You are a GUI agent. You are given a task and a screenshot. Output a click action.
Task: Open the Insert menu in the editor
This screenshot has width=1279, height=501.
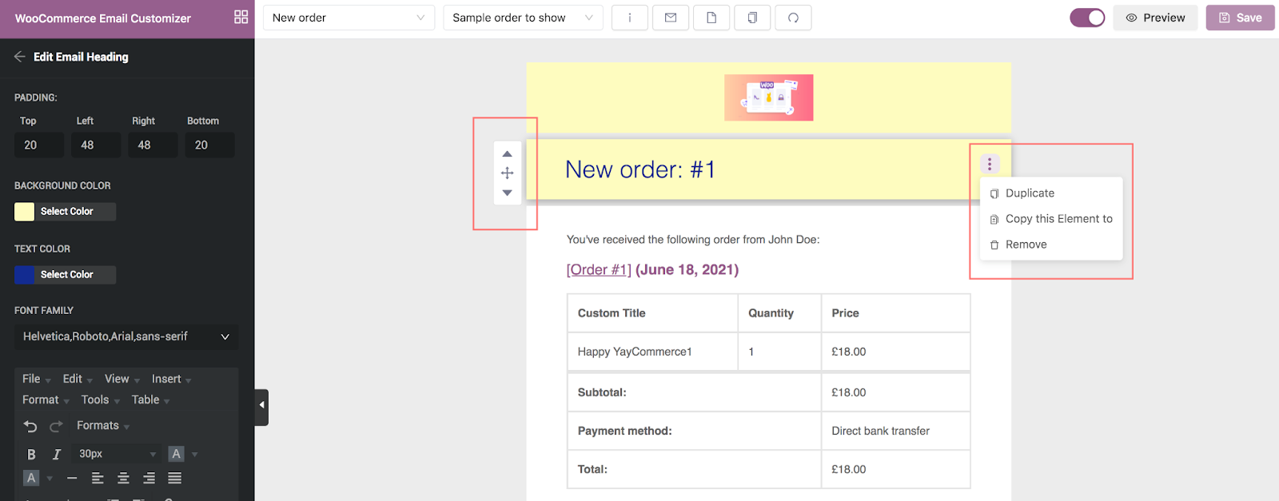(171, 379)
